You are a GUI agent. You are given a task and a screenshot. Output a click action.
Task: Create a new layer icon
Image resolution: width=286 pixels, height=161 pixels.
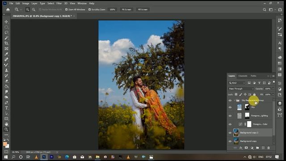263,148
